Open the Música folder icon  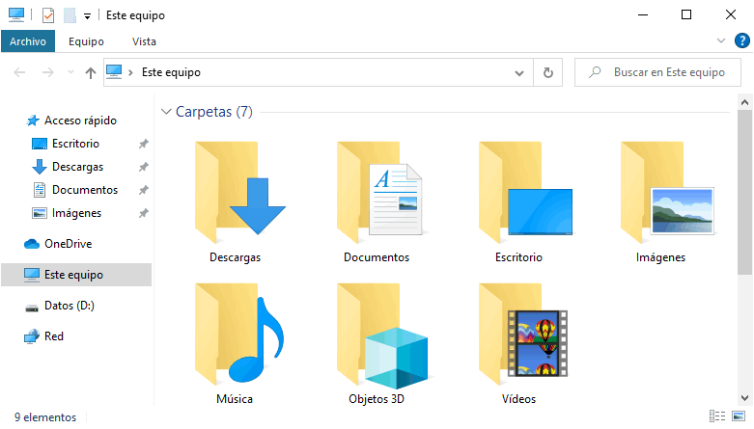239,335
